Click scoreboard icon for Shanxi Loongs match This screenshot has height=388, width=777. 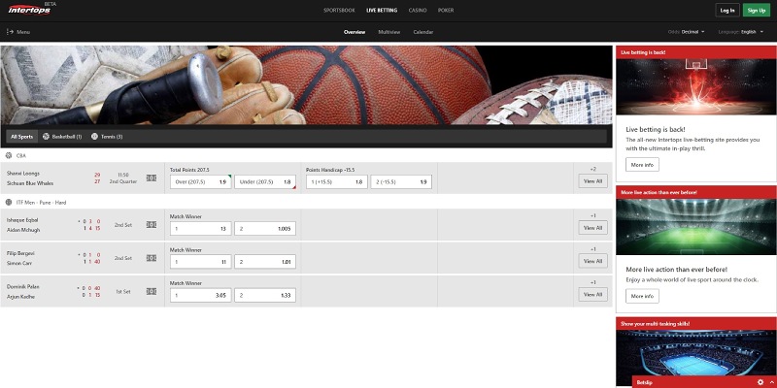(x=151, y=178)
